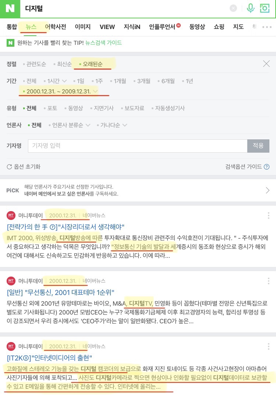Image resolution: width=276 pixels, height=395 pixels.
Task: Close the search options panel
Action: tap(266, 64)
